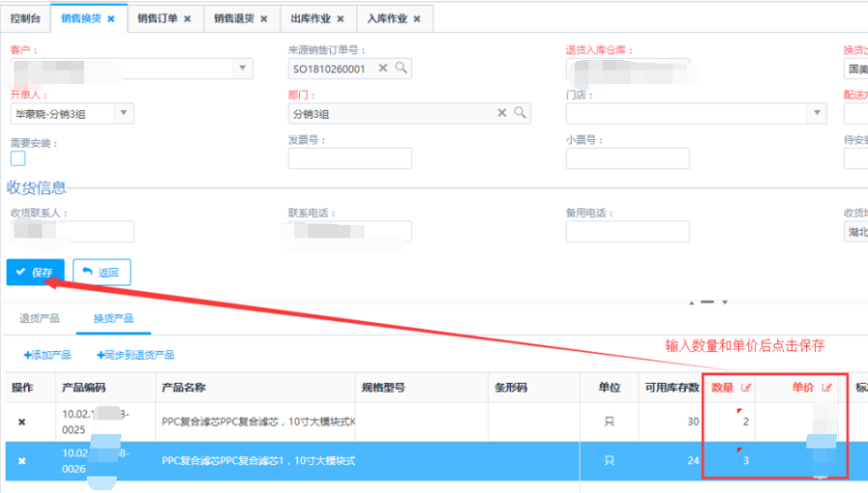The width and height of the screenshot is (868, 493).
Task: Close the 销售换货 tab
Action: 111,18
